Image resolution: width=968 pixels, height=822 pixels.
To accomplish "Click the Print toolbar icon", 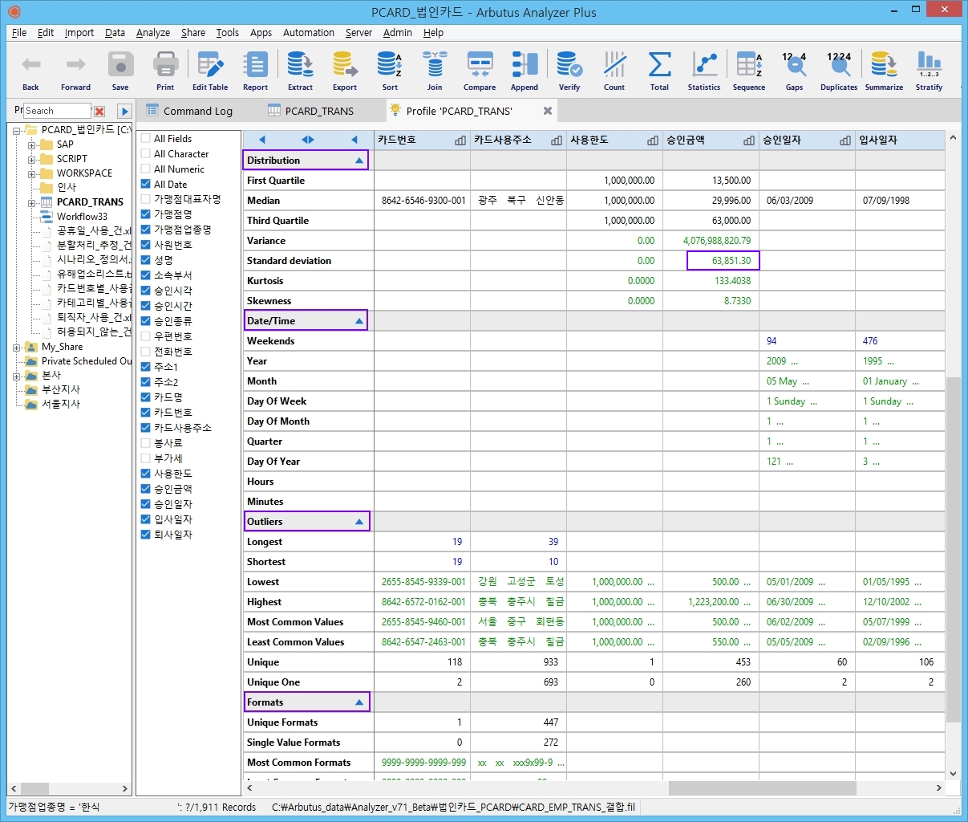I will click(165, 69).
